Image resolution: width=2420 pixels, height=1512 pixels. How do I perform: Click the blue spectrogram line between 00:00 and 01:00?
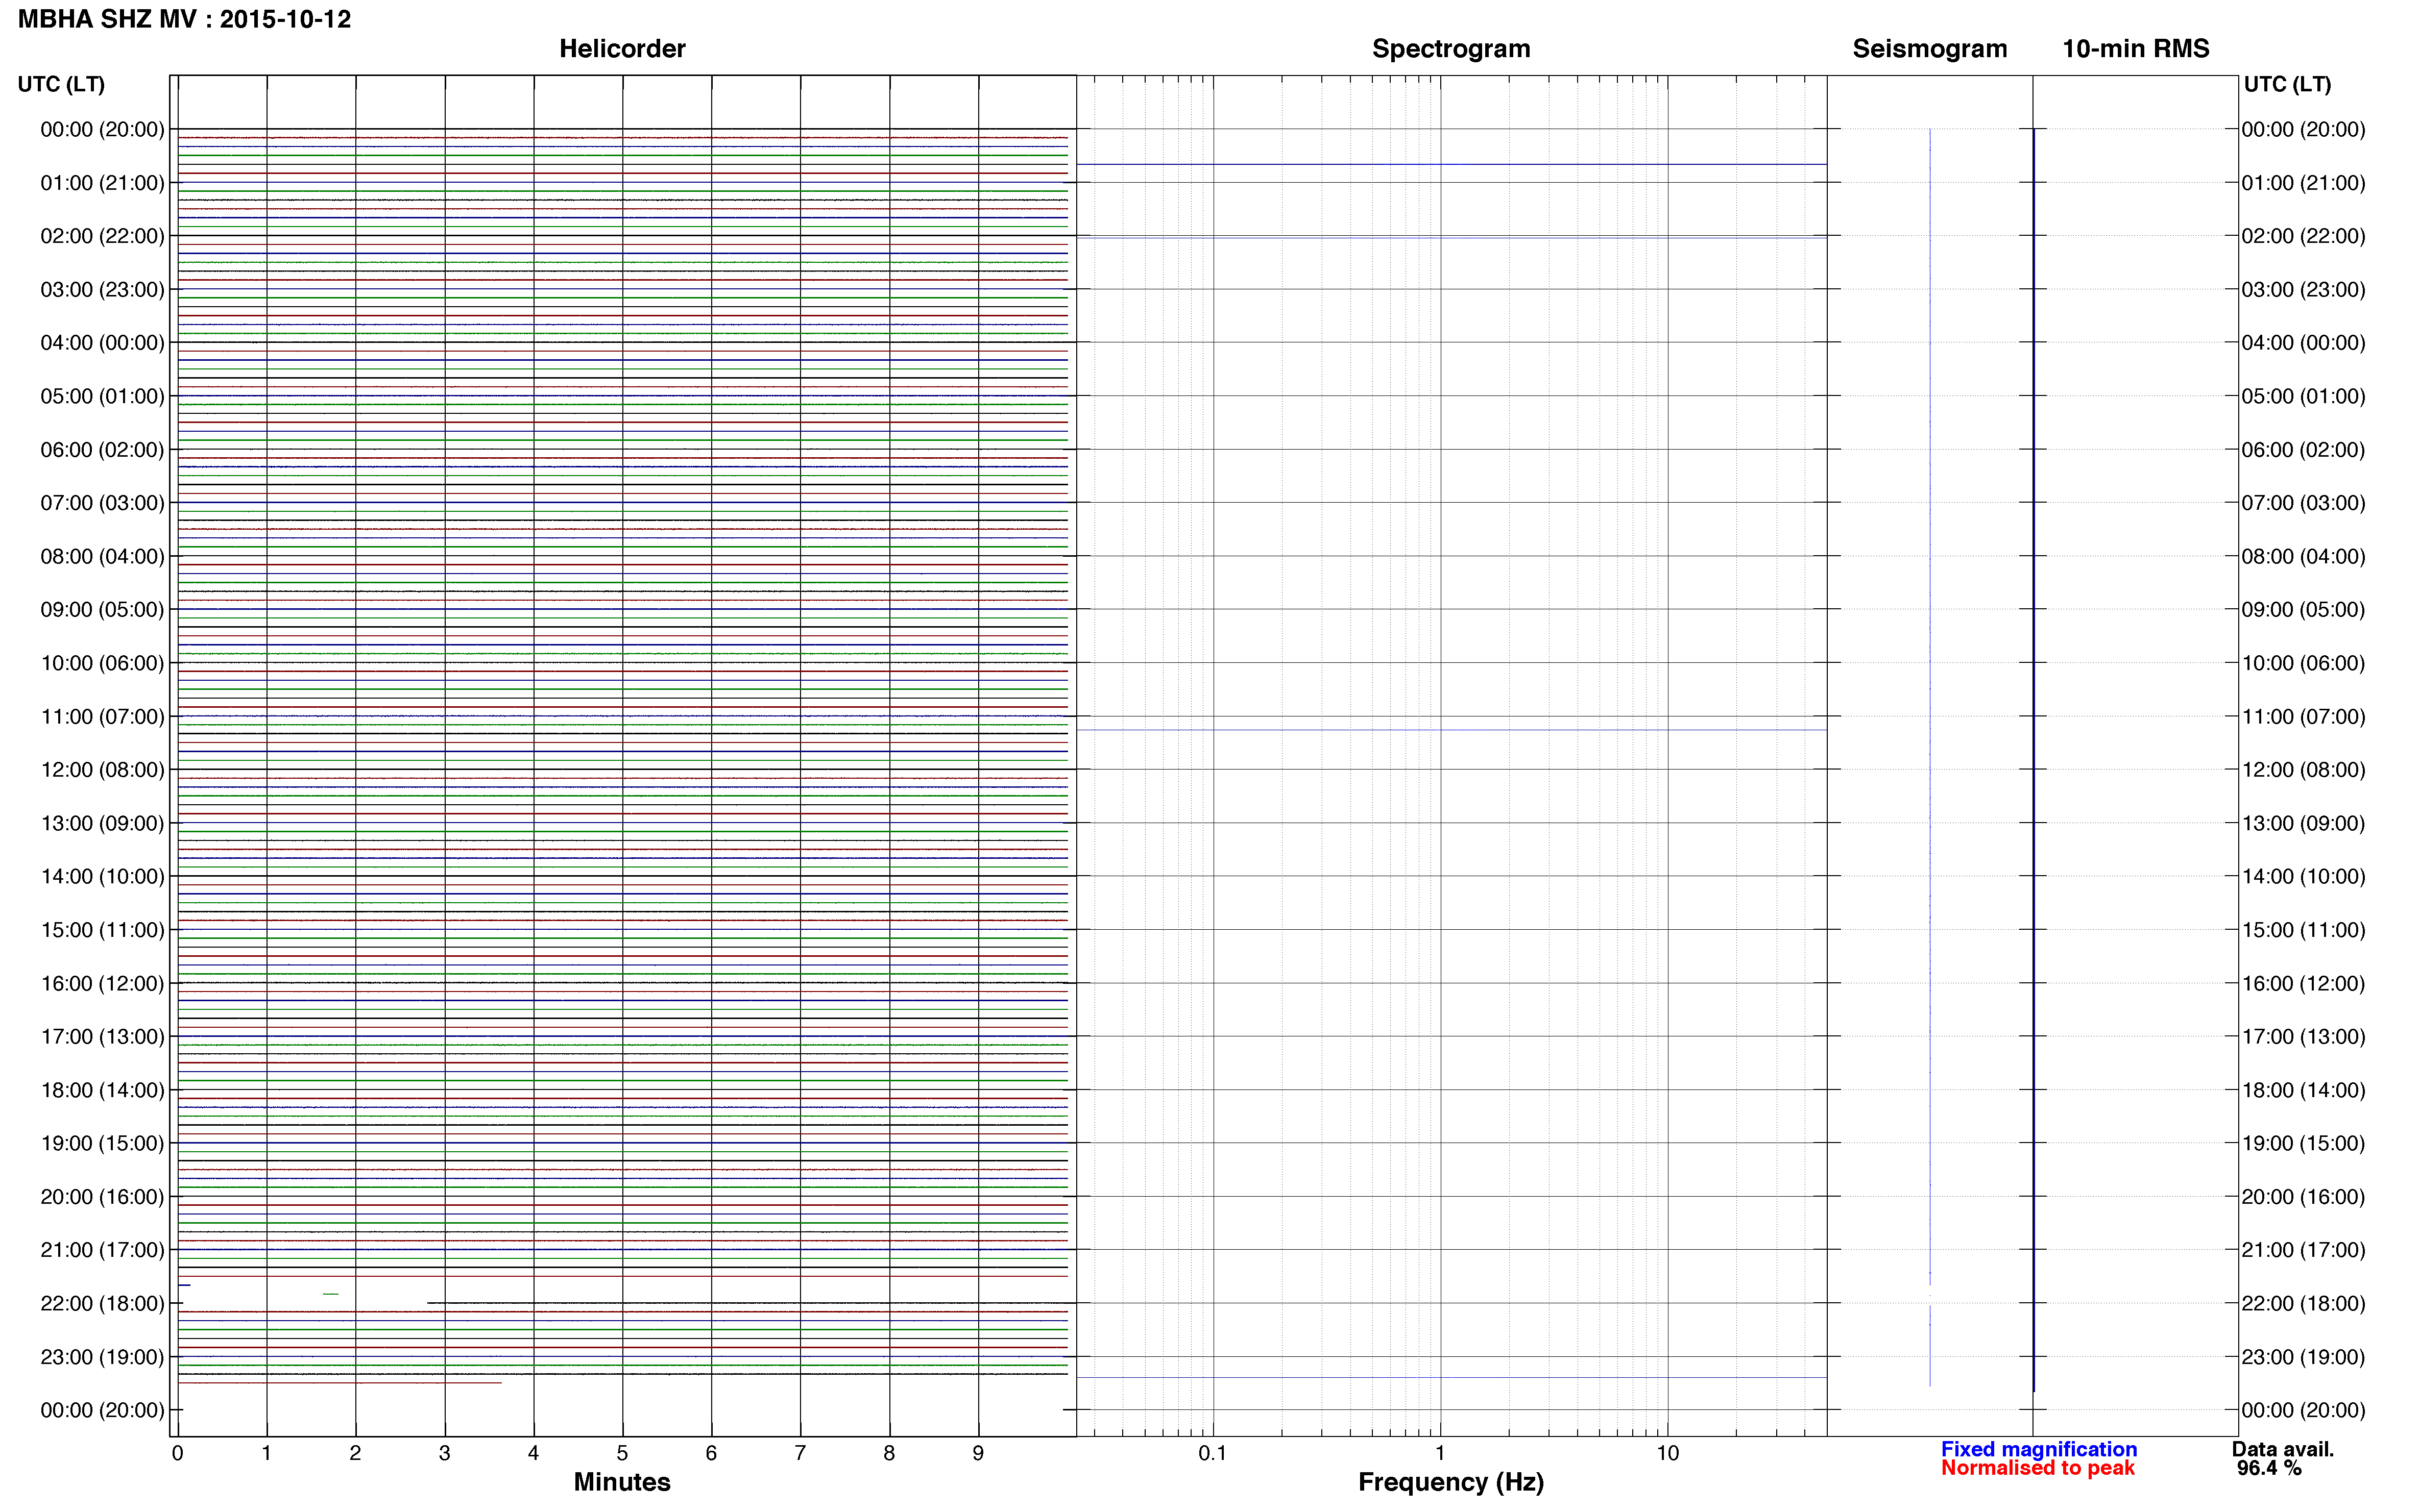[1450, 164]
